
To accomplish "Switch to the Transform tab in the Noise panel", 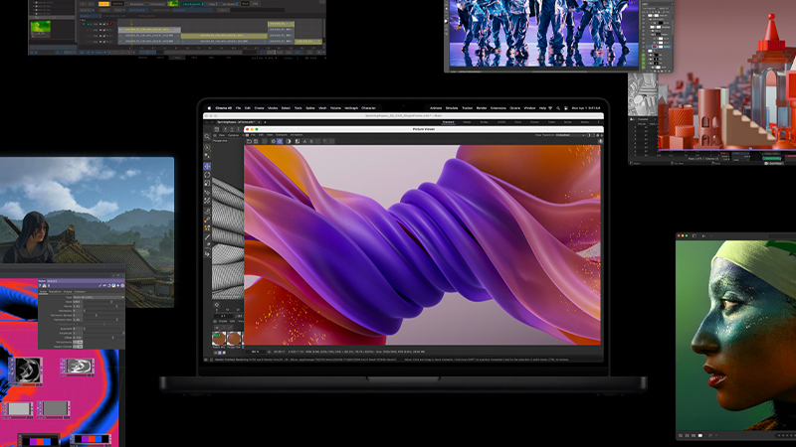I will coord(55,291).
